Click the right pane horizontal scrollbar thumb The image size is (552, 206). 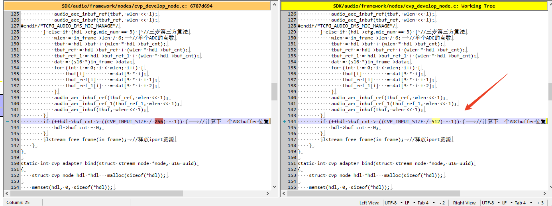(373, 193)
